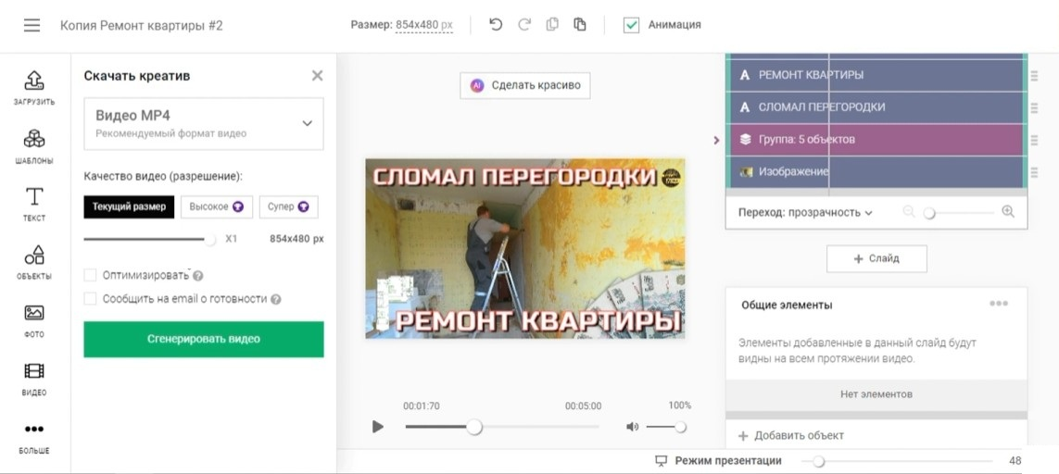Viewport: 1059px width, 474px height.
Task: Click the zoom out magnifier in timeline
Action: 908,212
